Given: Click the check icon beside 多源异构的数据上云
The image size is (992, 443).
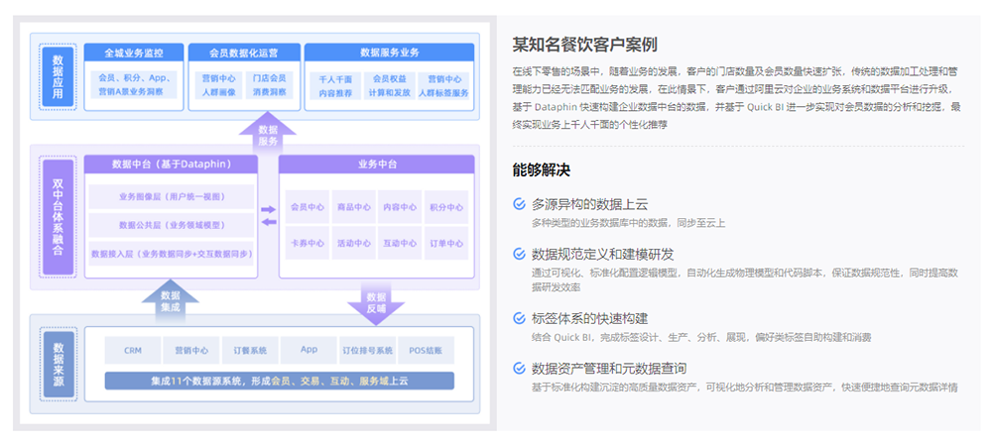Looking at the screenshot, I should coord(519,204).
